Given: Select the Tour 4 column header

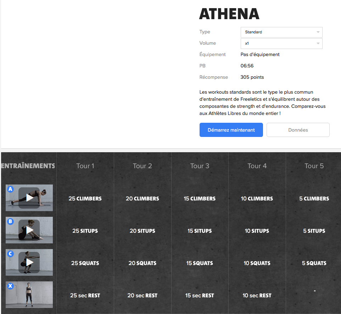Looking at the screenshot, I should [257, 166].
